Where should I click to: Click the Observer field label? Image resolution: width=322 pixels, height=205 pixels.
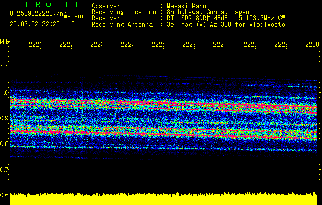(x=106, y=6)
